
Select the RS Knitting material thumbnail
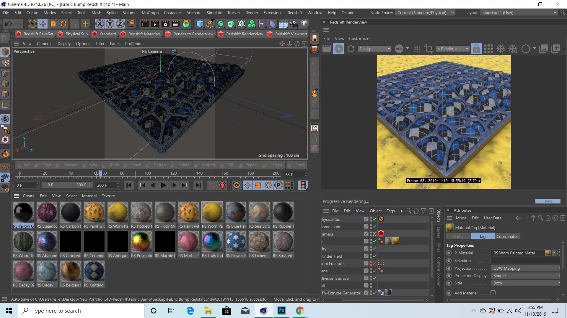tap(94, 271)
